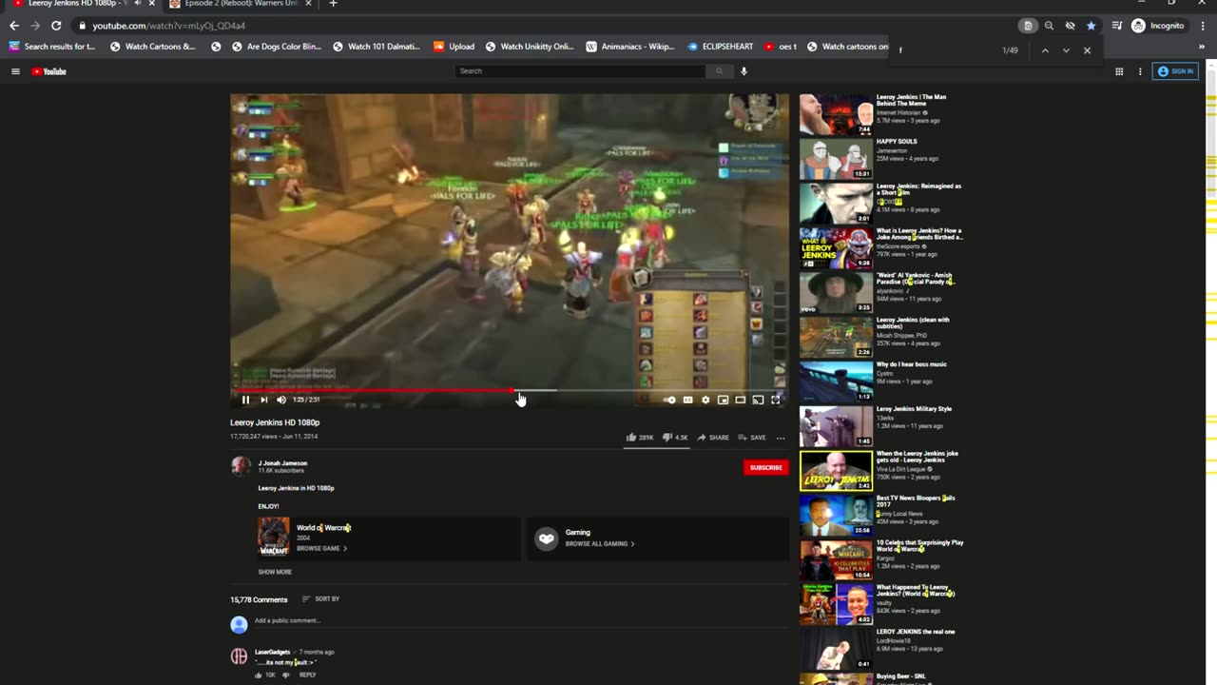This screenshot has width=1217, height=685.
Task: Toggle closed captions CC button
Action: click(687, 400)
